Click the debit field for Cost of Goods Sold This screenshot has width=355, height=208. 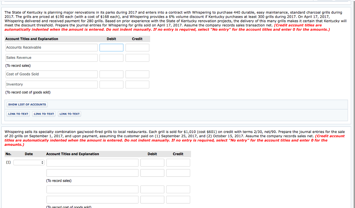pyautogui.click(x=111, y=74)
